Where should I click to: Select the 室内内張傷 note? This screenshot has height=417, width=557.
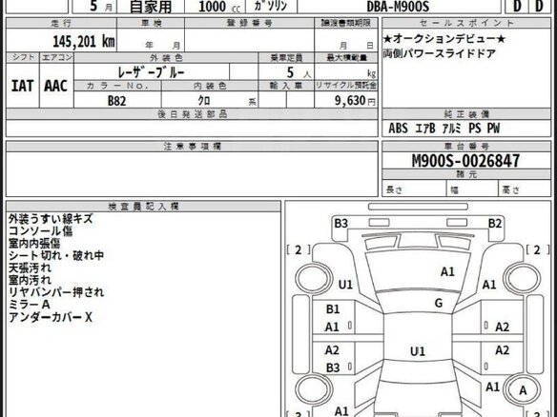click(x=34, y=244)
